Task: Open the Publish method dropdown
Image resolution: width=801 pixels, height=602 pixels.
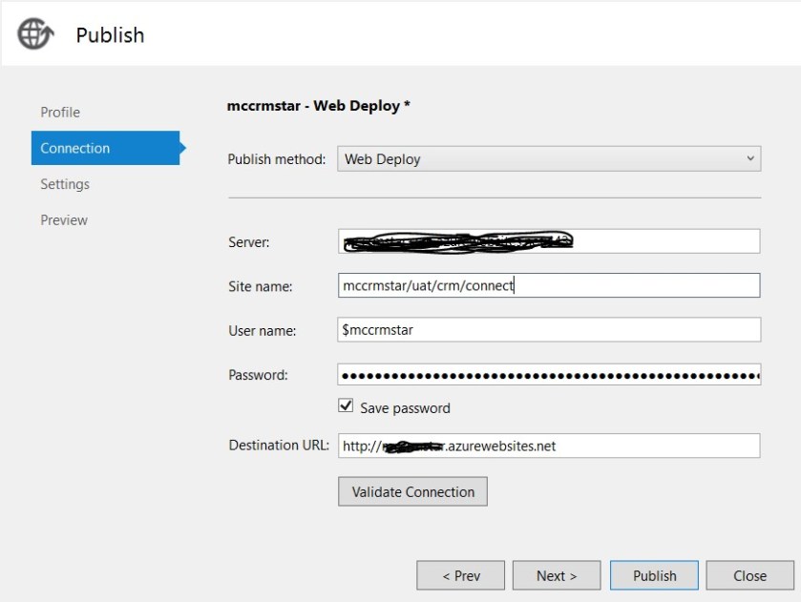Action: (548, 159)
